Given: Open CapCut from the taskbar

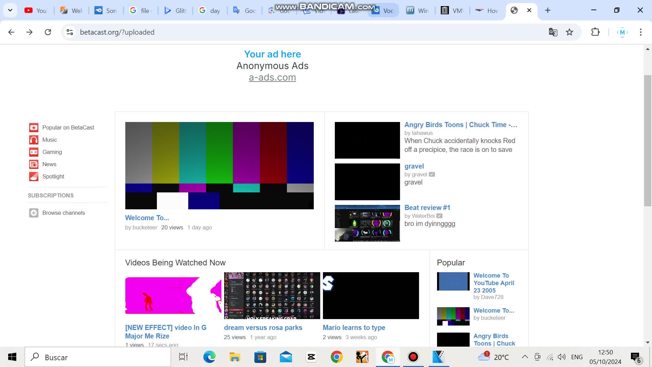Looking at the screenshot, I should click(311, 357).
